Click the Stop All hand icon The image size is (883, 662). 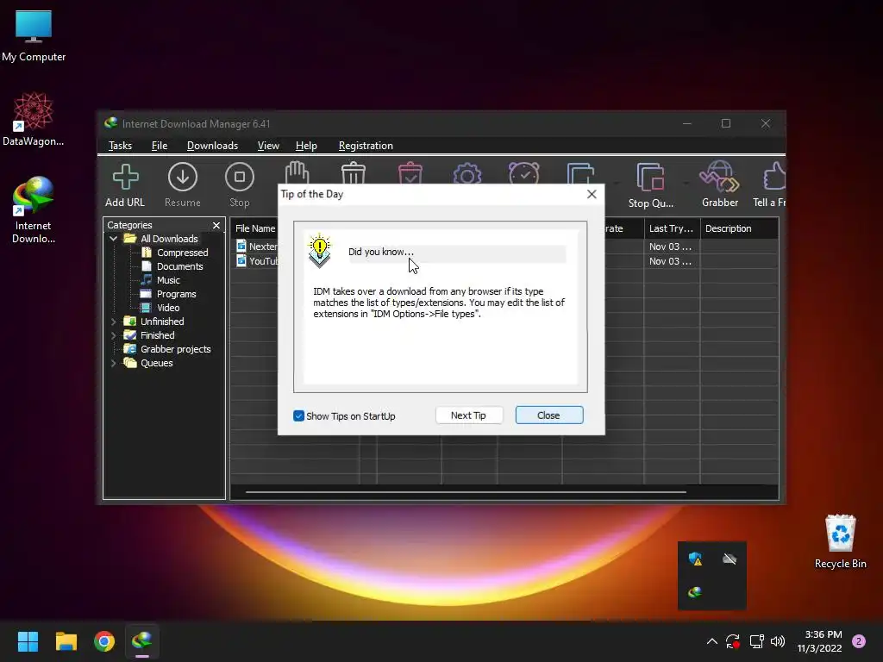[297, 172]
